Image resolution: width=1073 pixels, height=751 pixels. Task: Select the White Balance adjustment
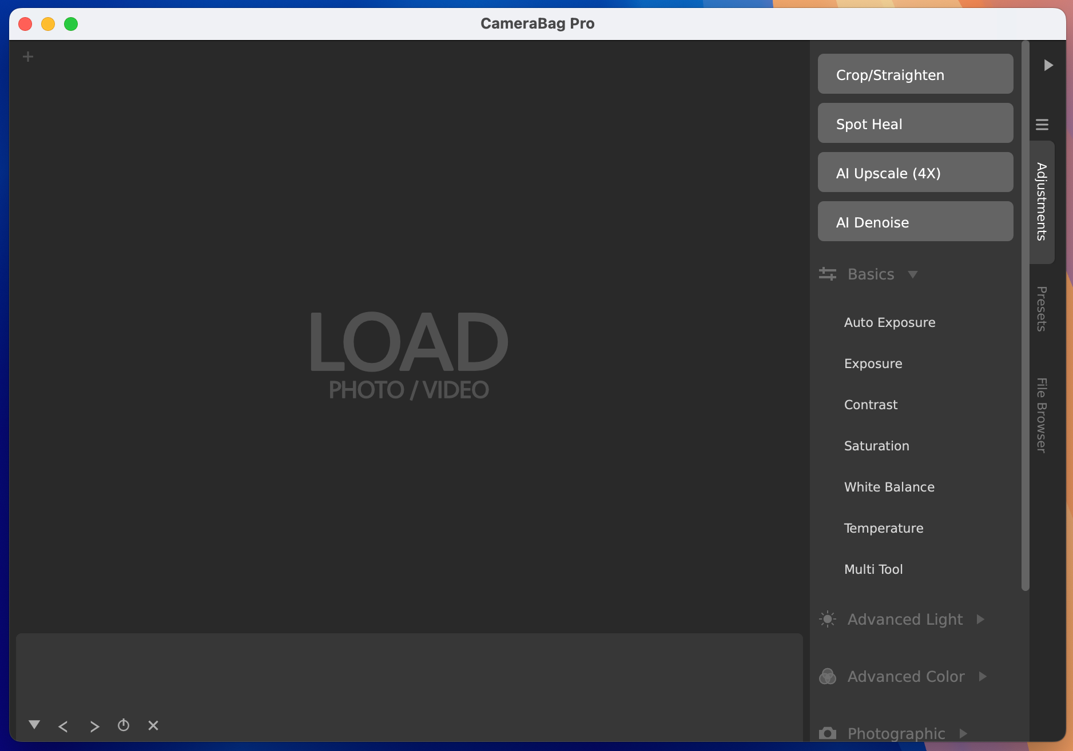(889, 487)
